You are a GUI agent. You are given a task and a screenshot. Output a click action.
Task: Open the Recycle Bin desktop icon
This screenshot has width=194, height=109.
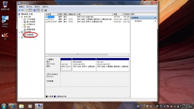click(5, 6)
